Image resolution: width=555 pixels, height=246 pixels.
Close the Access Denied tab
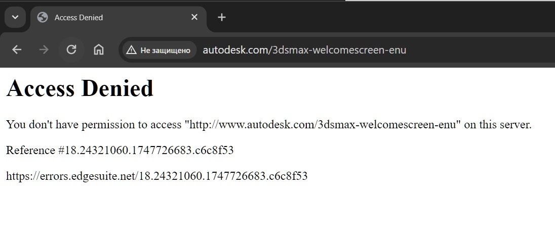click(x=194, y=17)
